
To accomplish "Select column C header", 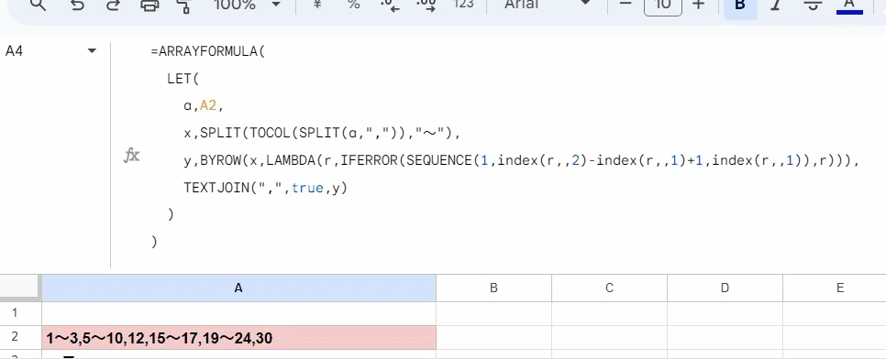I will pyautogui.click(x=609, y=288).
